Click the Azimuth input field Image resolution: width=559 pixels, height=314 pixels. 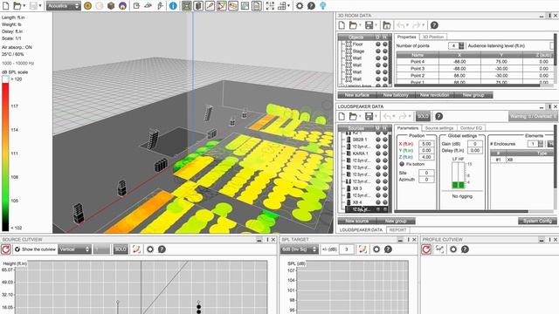point(426,180)
